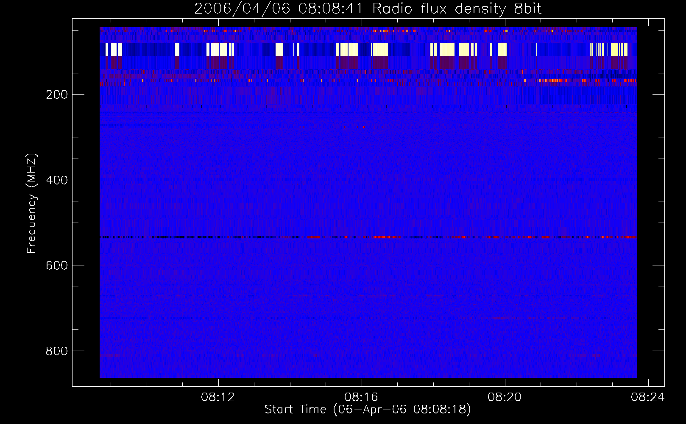The image size is (686, 424).
Task: Click the 600 frequency tick label
Action: click(57, 265)
